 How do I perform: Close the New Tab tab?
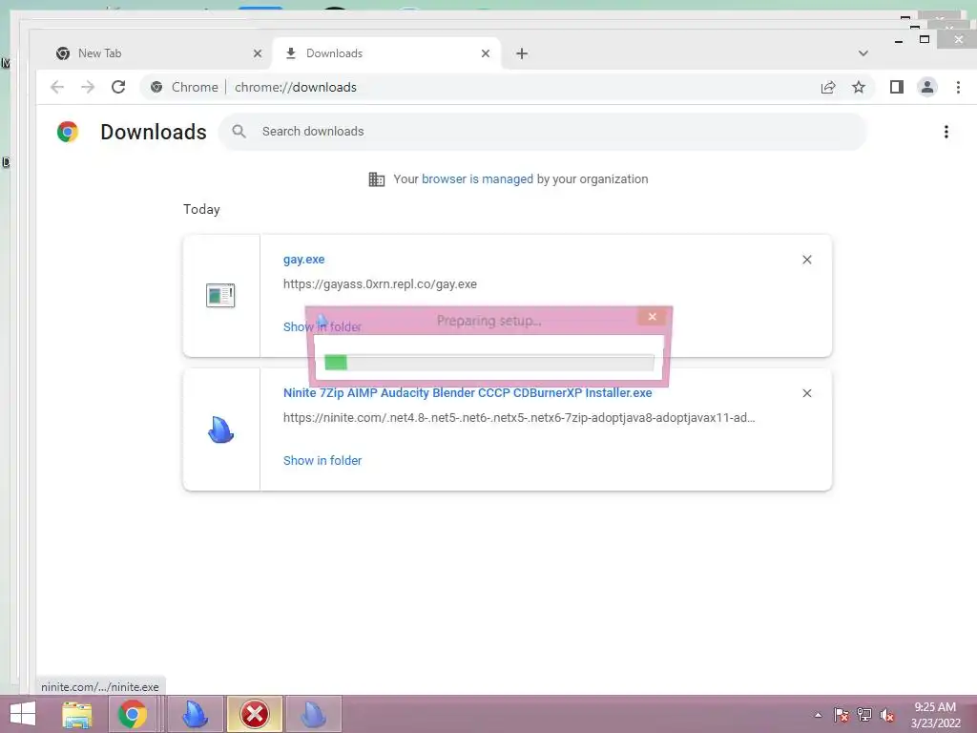[x=258, y=53]
